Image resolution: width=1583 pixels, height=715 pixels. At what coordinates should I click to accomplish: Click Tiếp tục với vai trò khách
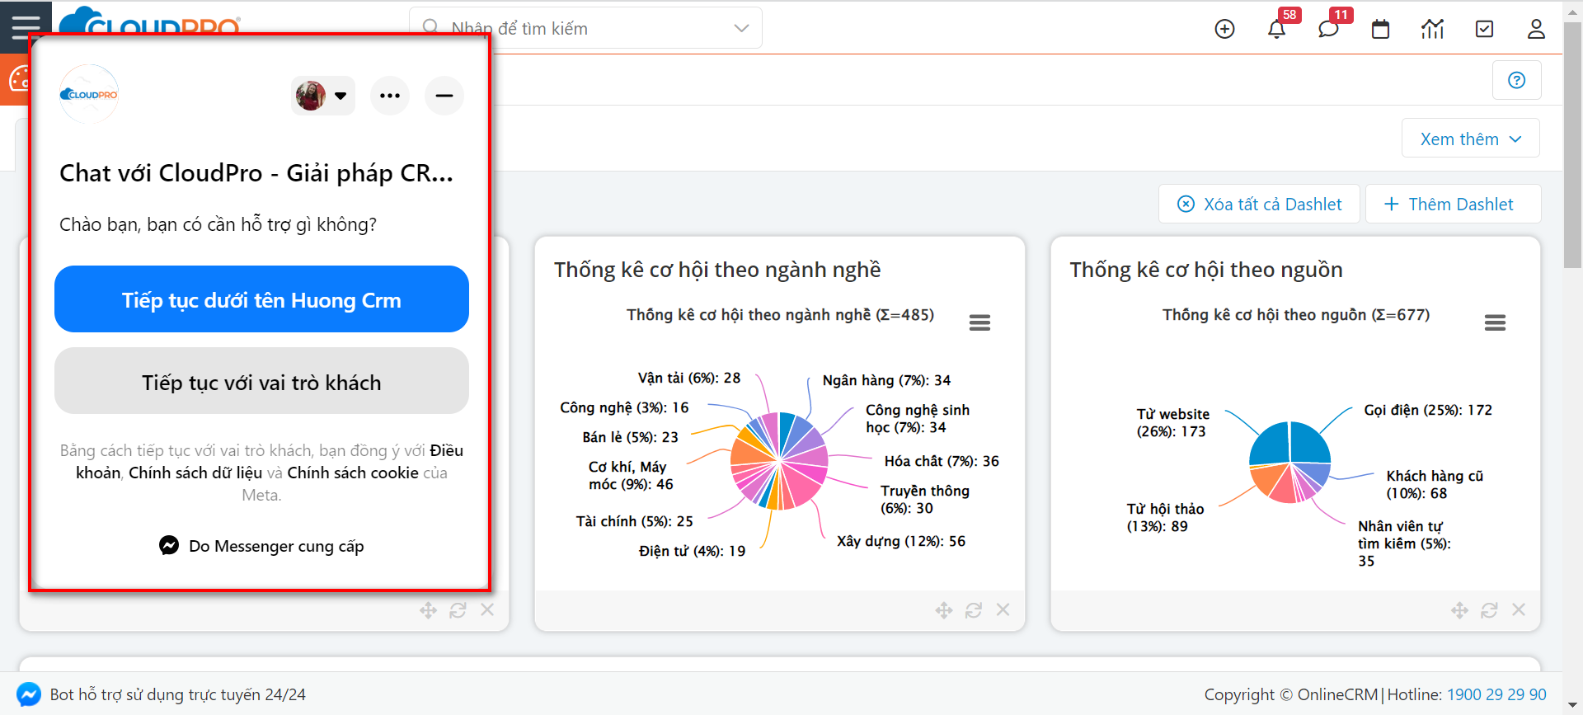click(x=261, y=381)
